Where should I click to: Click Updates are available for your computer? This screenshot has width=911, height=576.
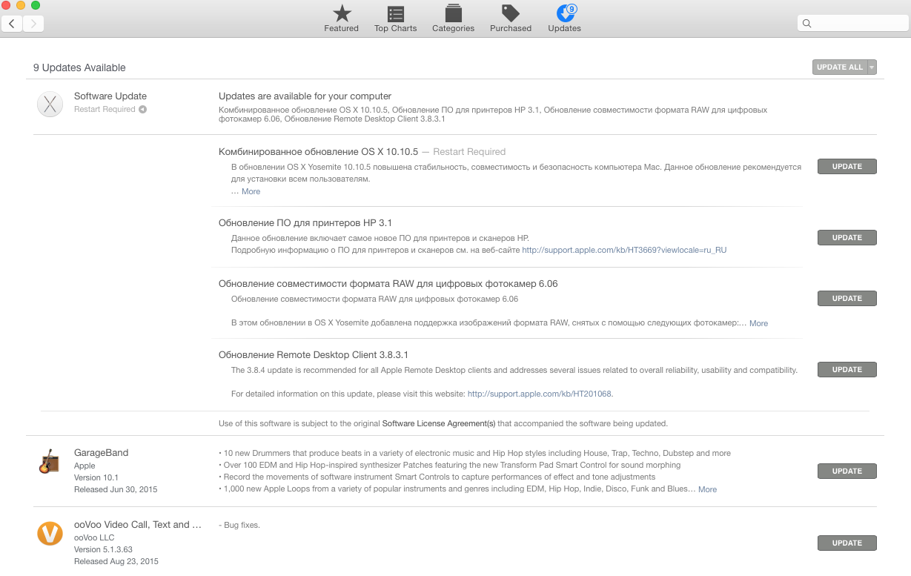click(305, 96)
